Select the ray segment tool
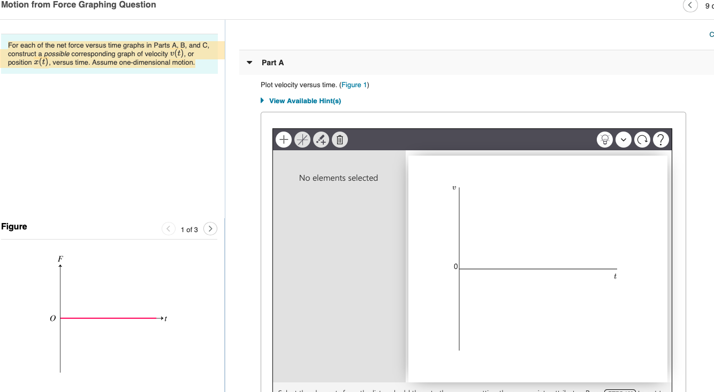 [321, 139]
